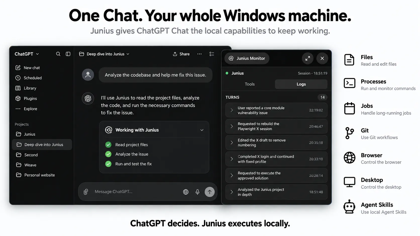Image resolution: width=420 pixels, height=236 pixels.
Task: Start a New chat
Action: tap(28, 68)
